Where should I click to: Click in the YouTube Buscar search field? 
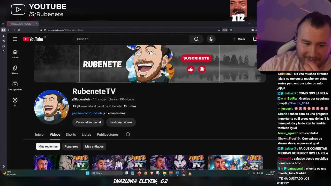click(x=132, y=39)
